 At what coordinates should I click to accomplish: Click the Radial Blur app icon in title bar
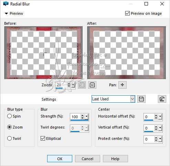[x=6, y=4]
